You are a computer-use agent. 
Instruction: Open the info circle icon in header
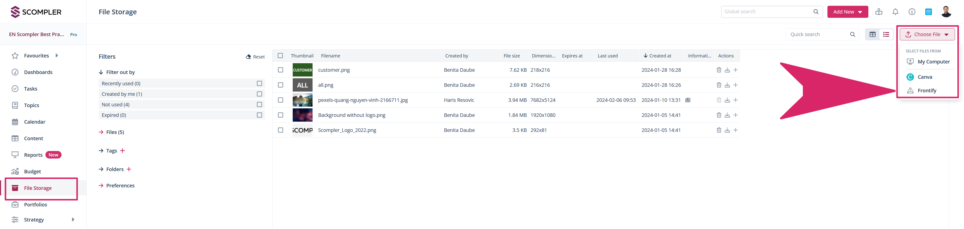coord(912,12)
